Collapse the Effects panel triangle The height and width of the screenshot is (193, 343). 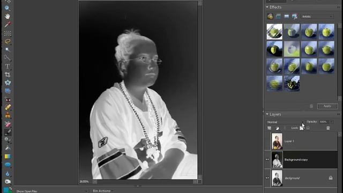(x=267, y=7)
